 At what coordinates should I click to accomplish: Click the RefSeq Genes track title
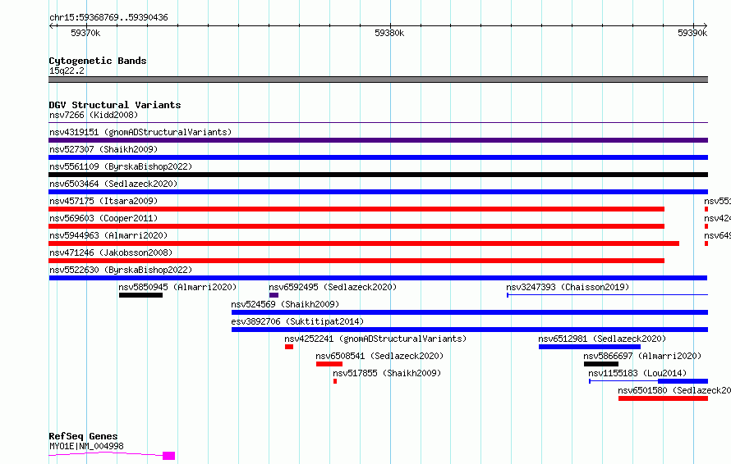[83, 436]
